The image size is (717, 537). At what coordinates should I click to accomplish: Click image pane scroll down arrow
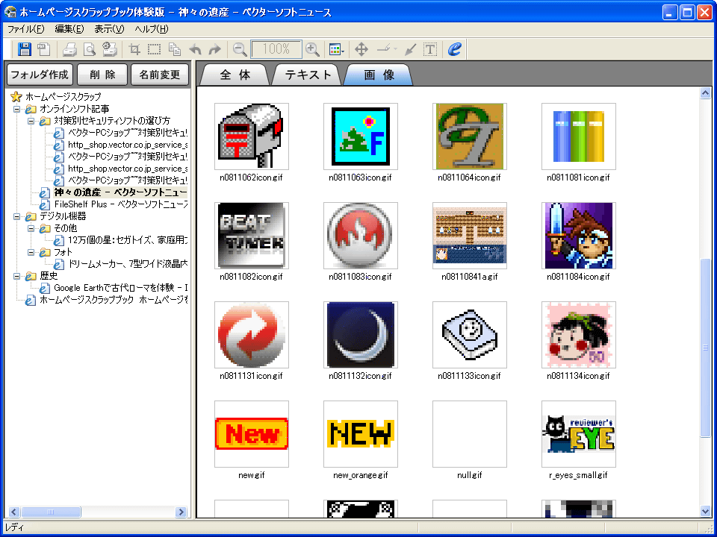[x=705, y=512]
